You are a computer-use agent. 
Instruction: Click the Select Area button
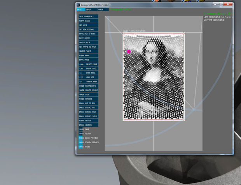(x=88, y=43)
